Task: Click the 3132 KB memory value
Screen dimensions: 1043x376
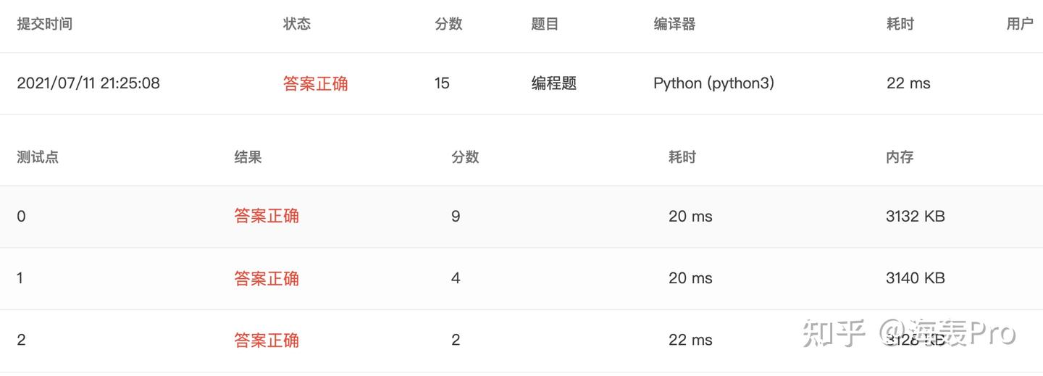Action: pos(915,216)
